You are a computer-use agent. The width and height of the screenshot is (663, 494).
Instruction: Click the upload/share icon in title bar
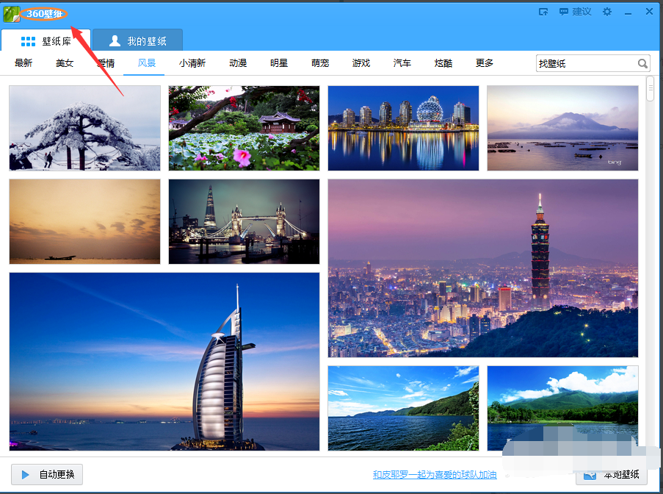(543, 12)
